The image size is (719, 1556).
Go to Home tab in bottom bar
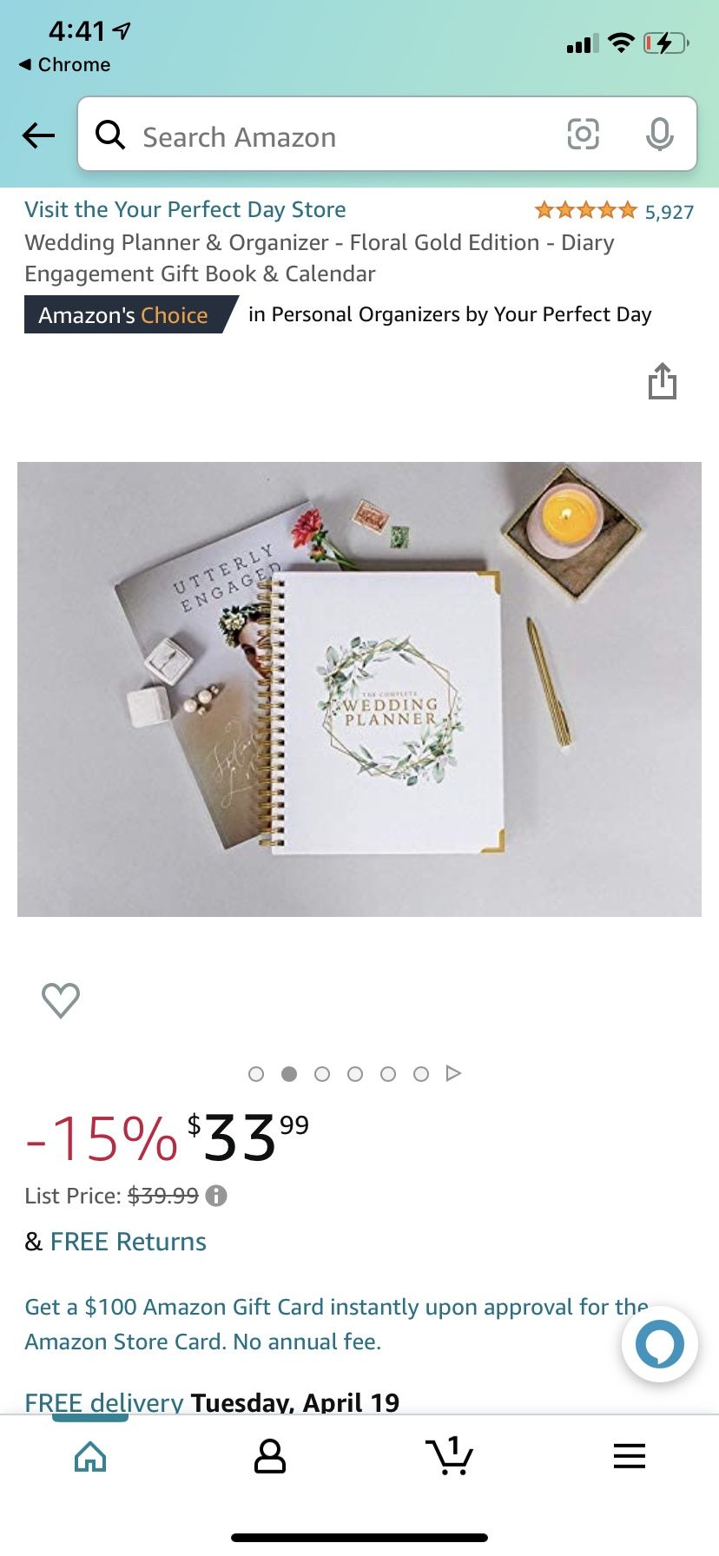click(90, 1456)
